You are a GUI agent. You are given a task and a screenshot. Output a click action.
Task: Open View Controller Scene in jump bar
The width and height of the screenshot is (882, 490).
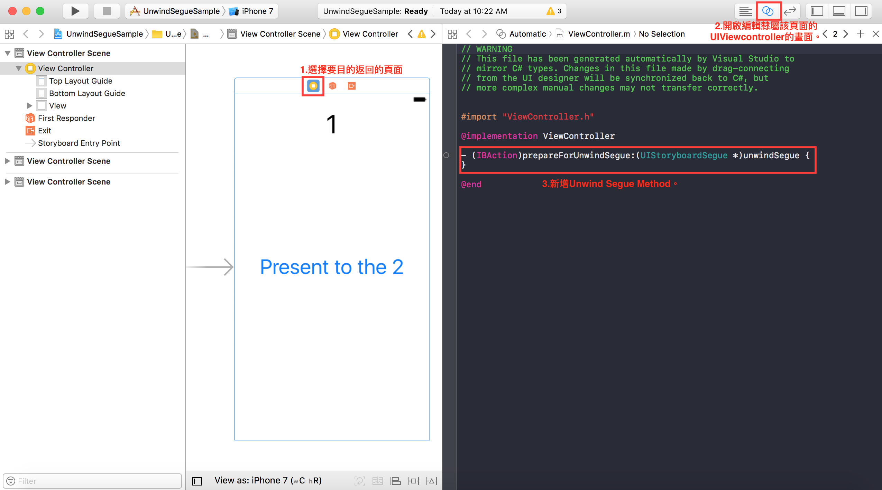pyautogui.click(x=274, y=34)
